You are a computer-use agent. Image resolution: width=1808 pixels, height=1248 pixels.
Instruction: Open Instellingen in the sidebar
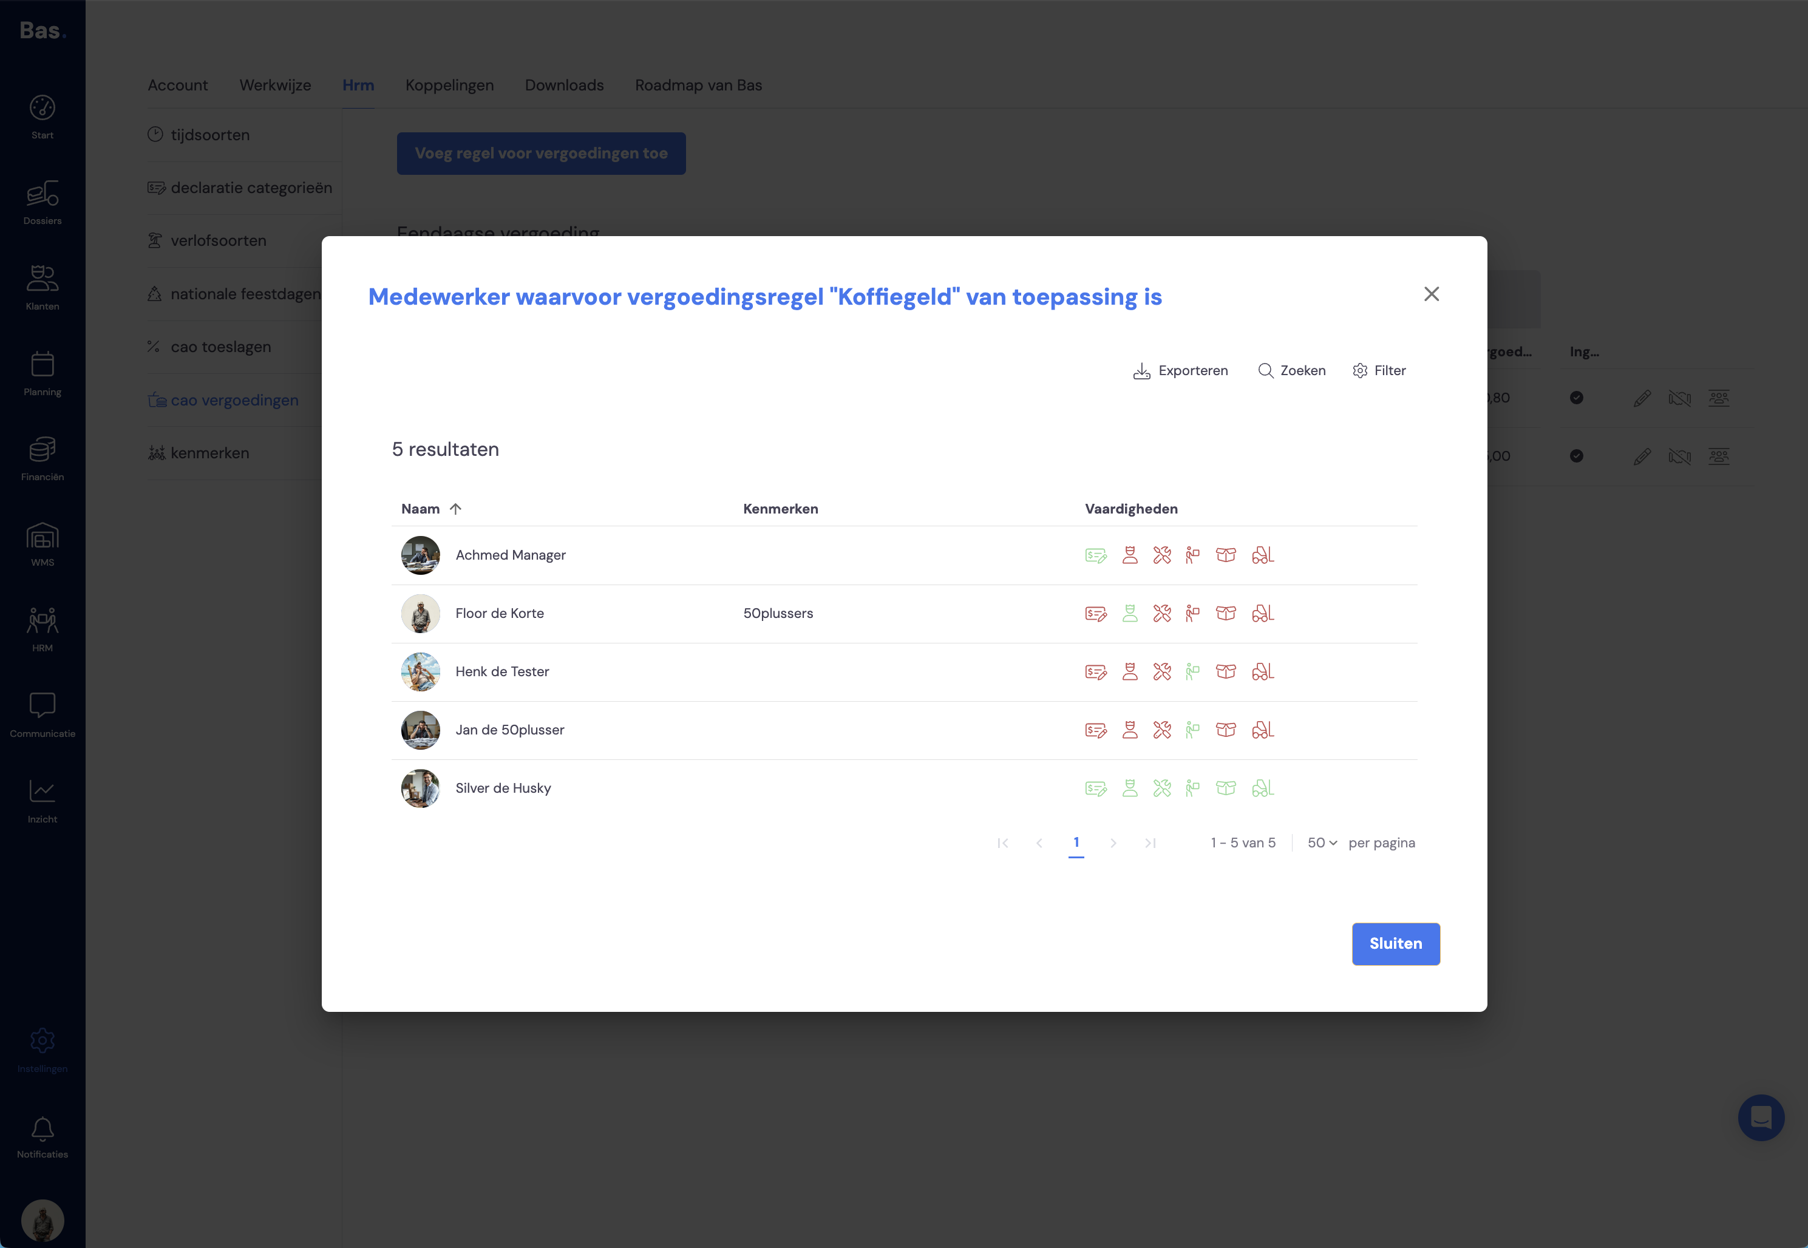point(42,1051)
